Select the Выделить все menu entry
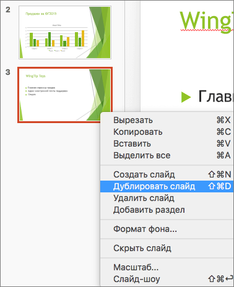This screenshot has height=287, width=234. (167, 155)
